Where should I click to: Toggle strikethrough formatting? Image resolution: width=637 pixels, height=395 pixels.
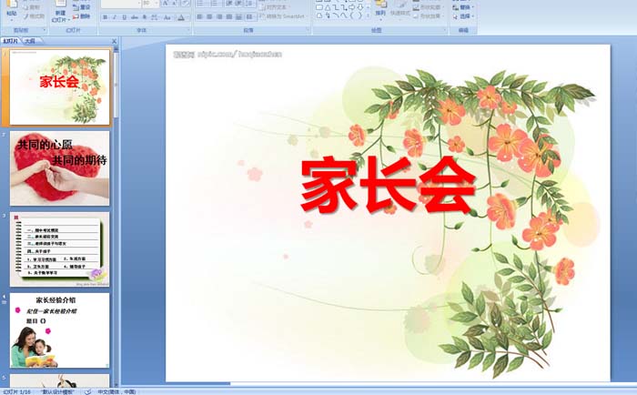point(135,17)
